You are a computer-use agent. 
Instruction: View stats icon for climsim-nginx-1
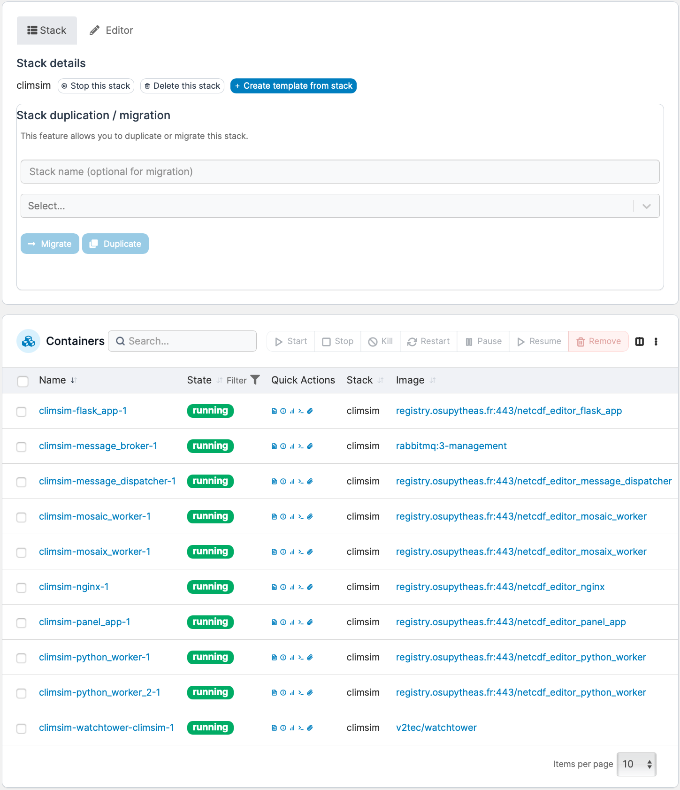click(292, 587)
